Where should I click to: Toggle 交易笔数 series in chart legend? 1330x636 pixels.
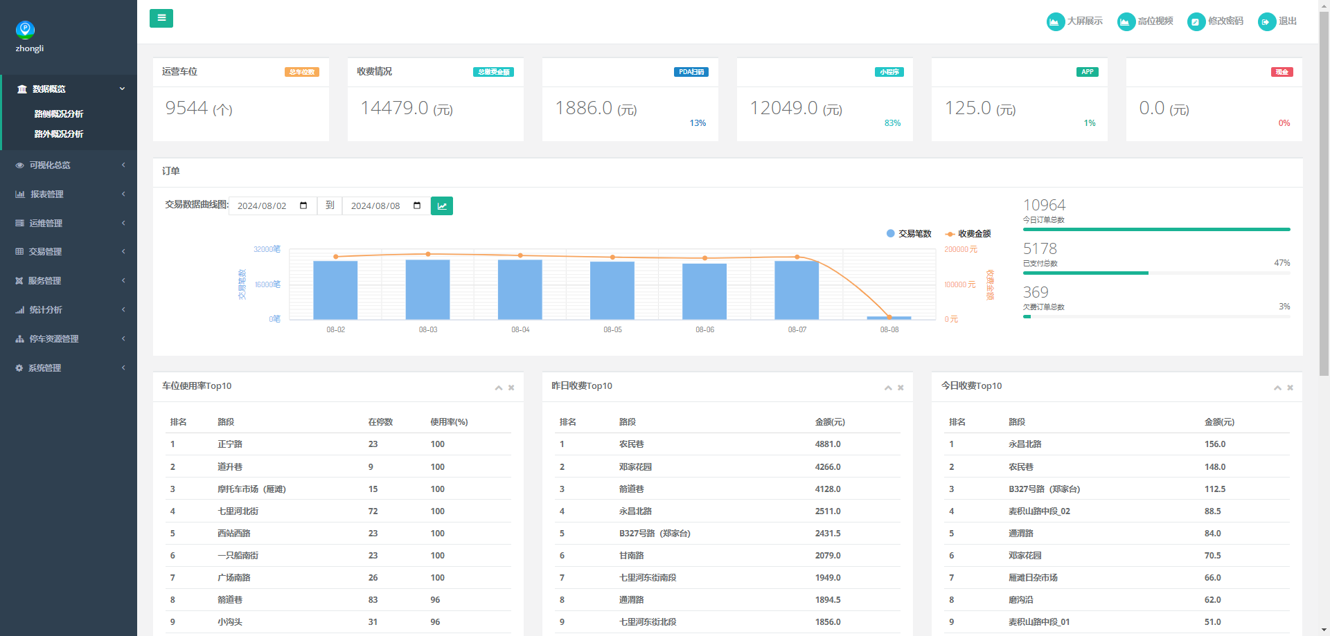(909, 234)
